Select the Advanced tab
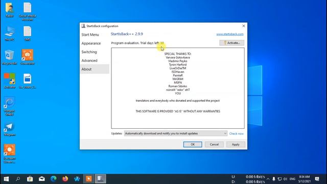Screen dimensions: 327x184 point(89,60)
